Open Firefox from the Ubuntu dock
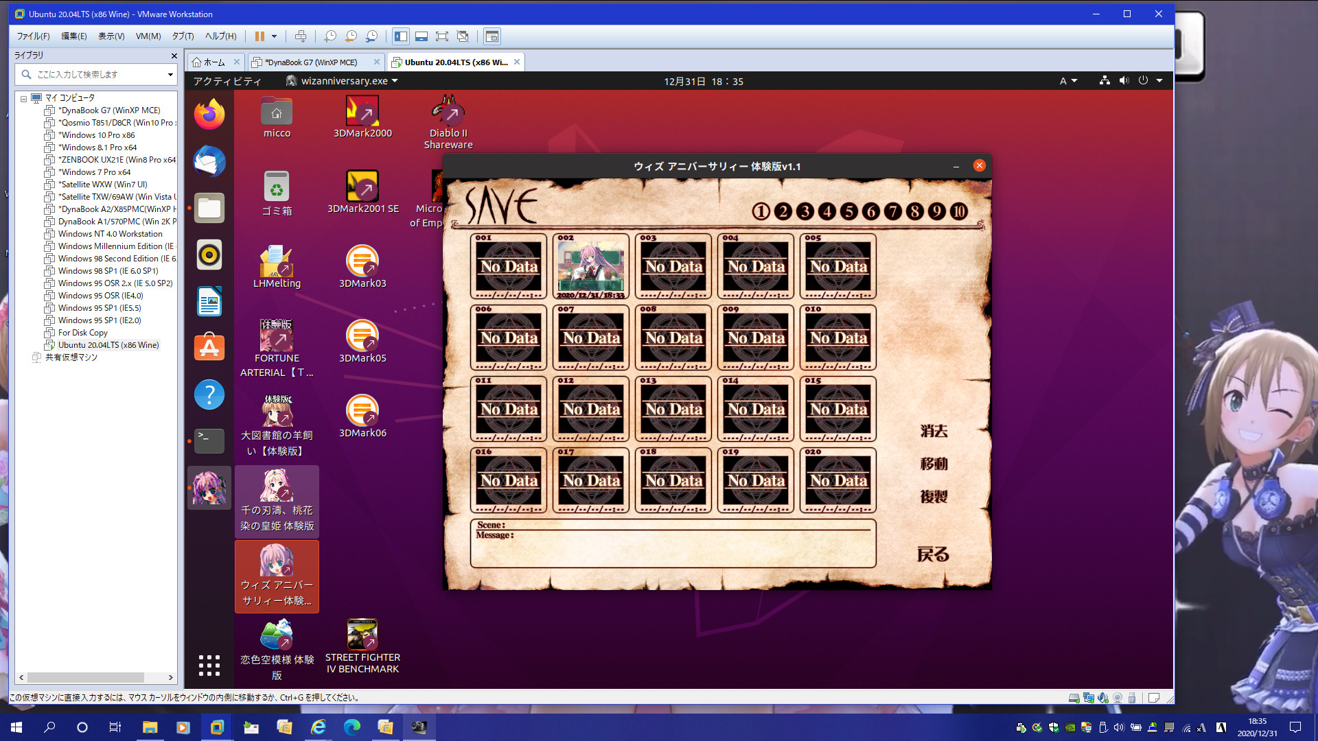The image size is (1318, 741). tap(209, 114)
